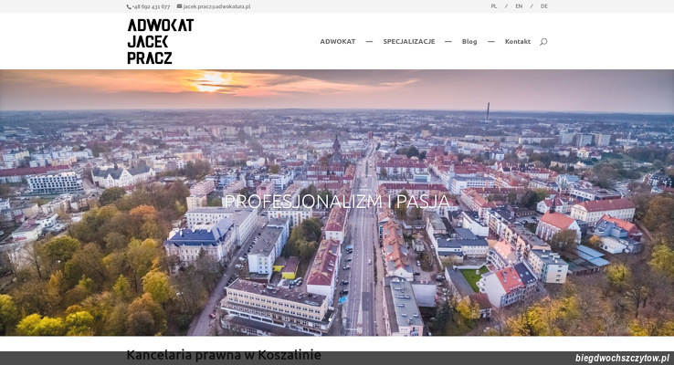The height and width of the screenshot is (365, 674).
Task: Click the 'Kancelaria prawna w Koszalinie' heading
Action: click(x=224, y=355)
